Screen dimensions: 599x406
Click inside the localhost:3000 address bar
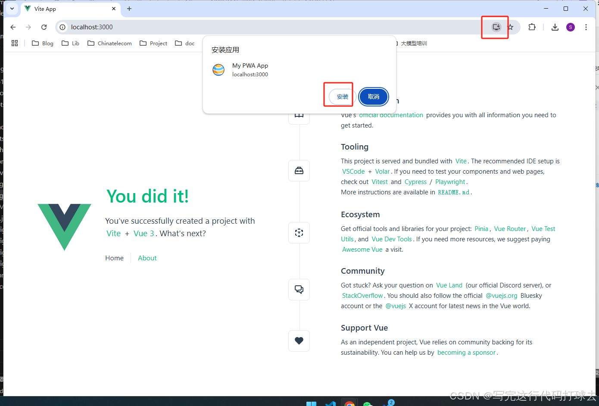(99, 27)
